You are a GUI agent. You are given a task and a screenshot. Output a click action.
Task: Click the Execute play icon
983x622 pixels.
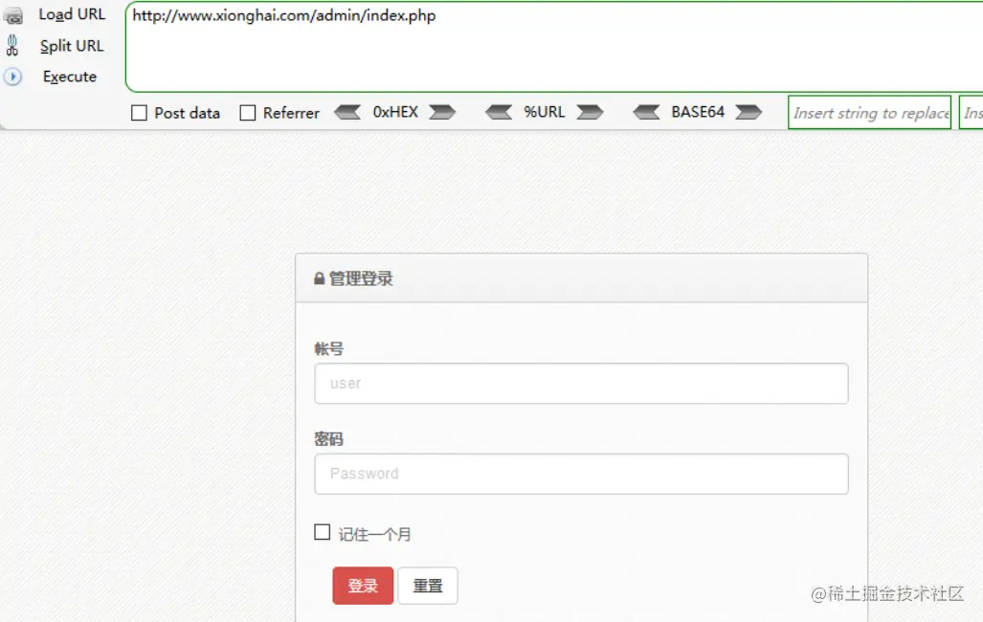click(12, 77)
